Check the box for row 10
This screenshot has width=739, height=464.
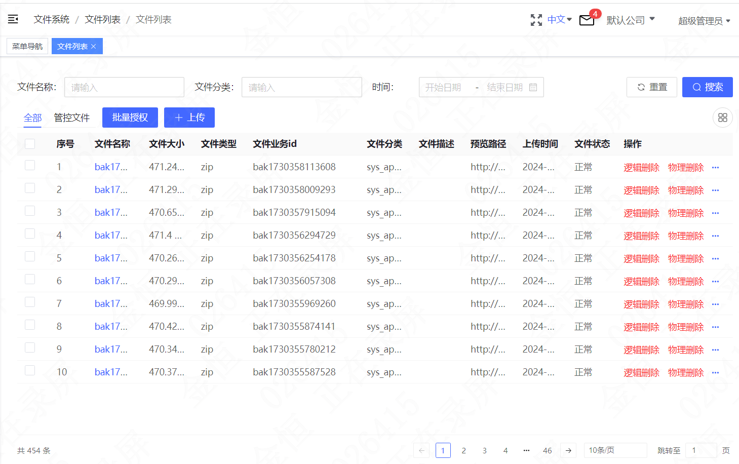(x=30, y=370)
